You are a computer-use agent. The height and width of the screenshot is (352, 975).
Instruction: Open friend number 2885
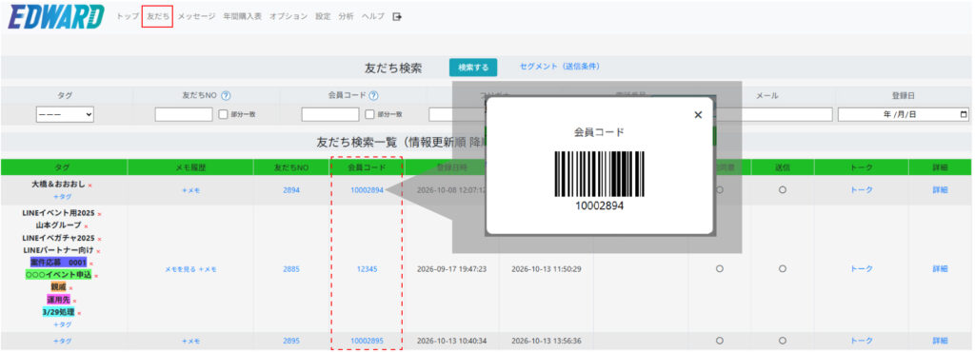point(291,269)
